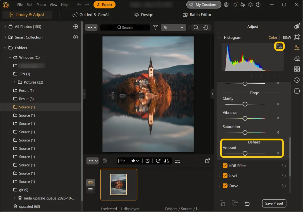This screenshot has width=303, height=212.
Task: Open the crop and rotate tool
Action: (297, 37)
